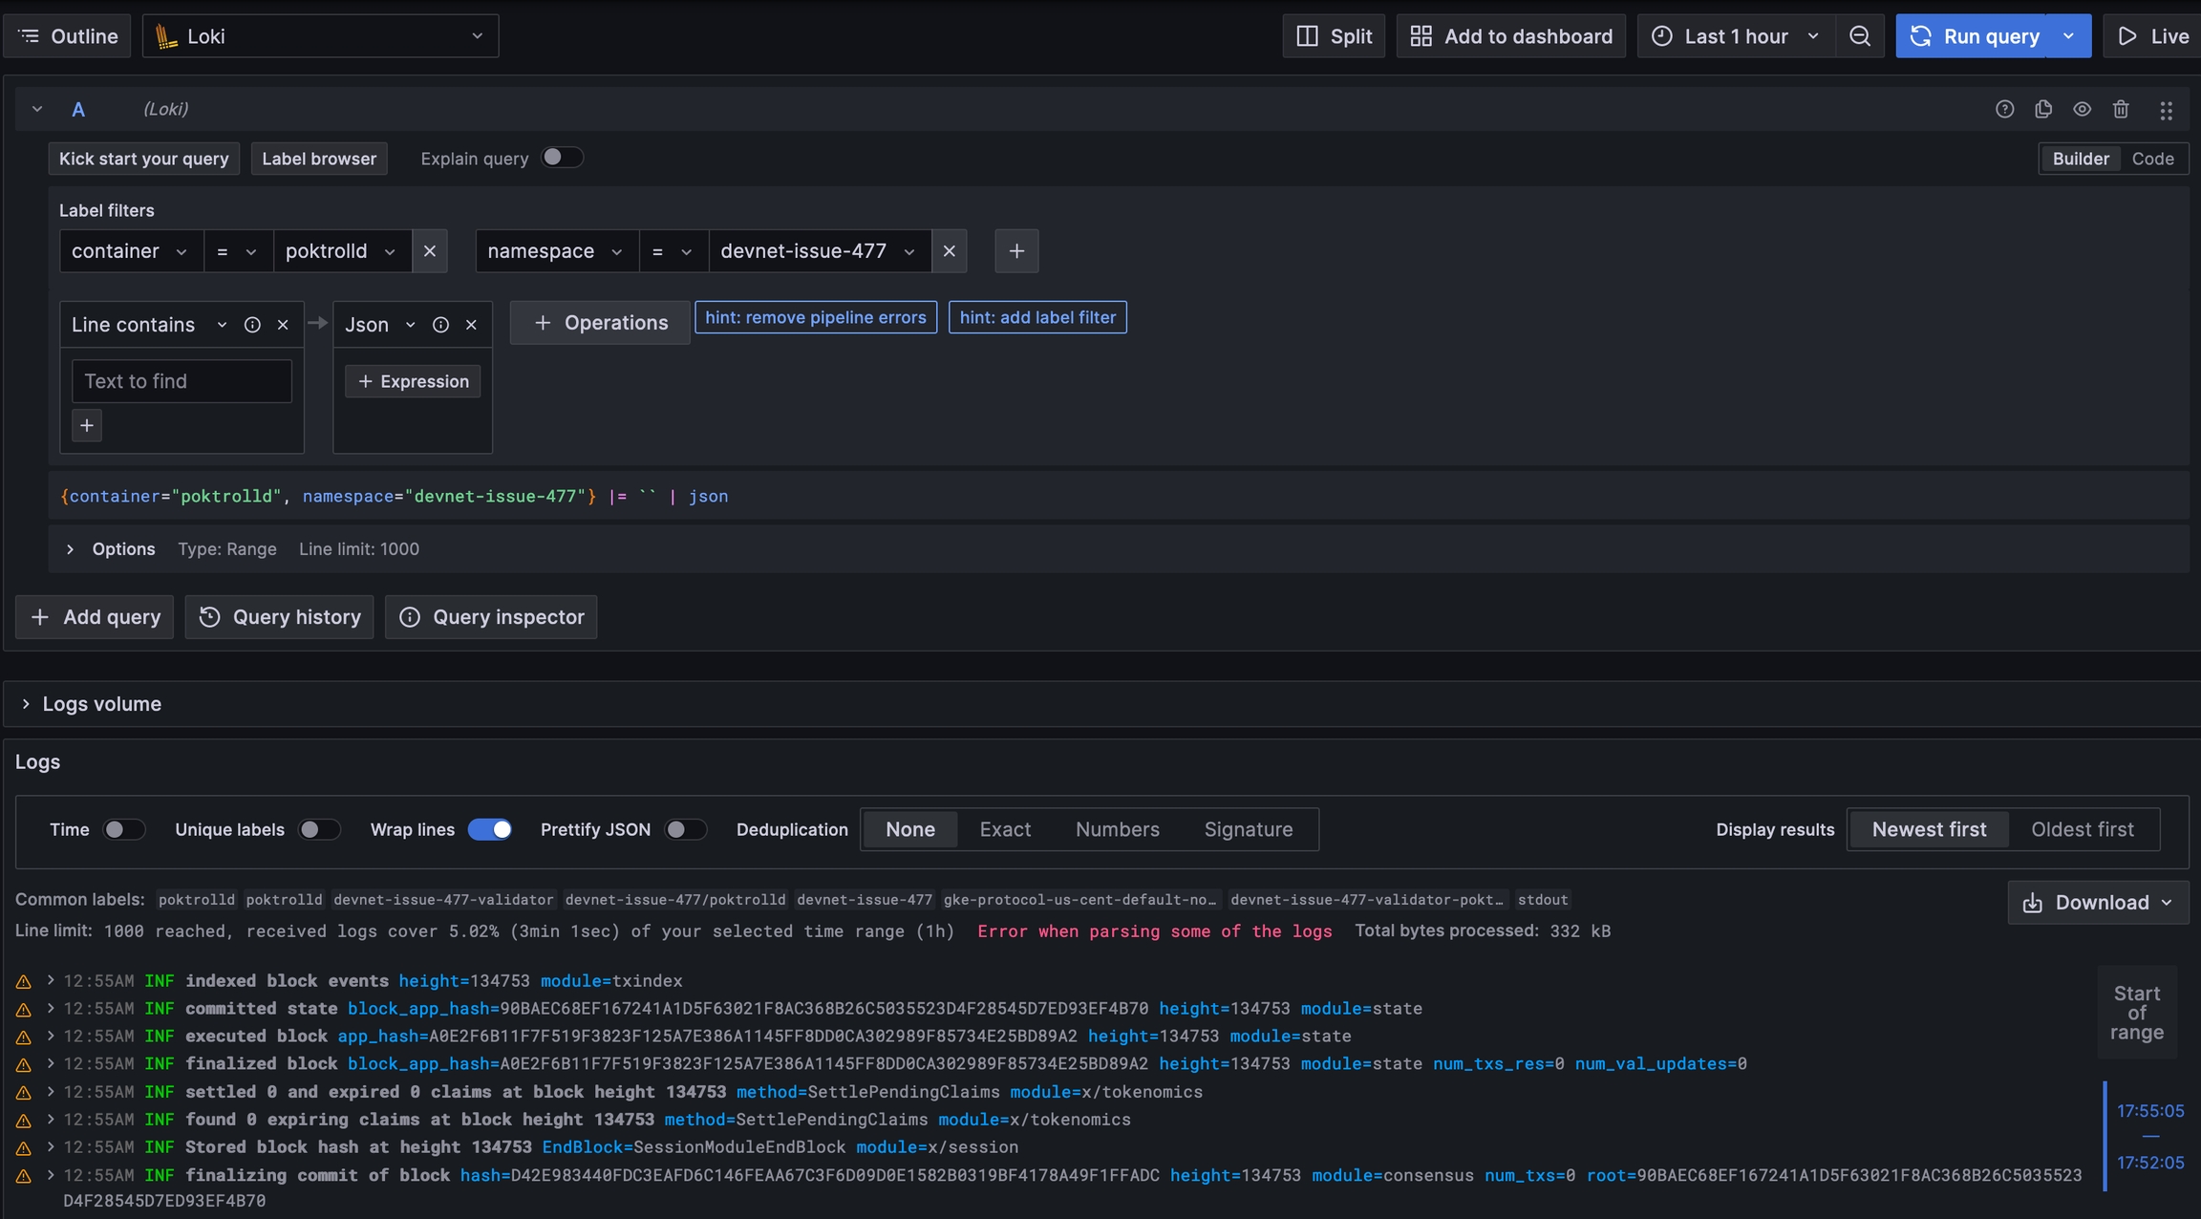Switch to Code editor mode

(x=2152, y=159)
